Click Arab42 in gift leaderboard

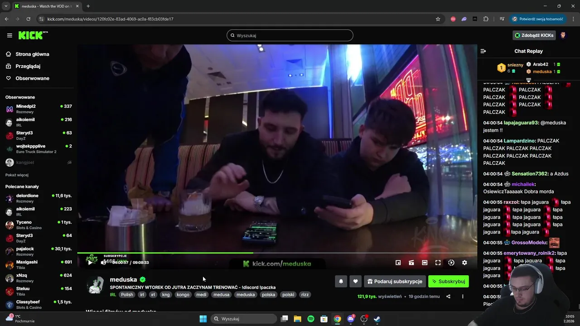click(540, 64)
